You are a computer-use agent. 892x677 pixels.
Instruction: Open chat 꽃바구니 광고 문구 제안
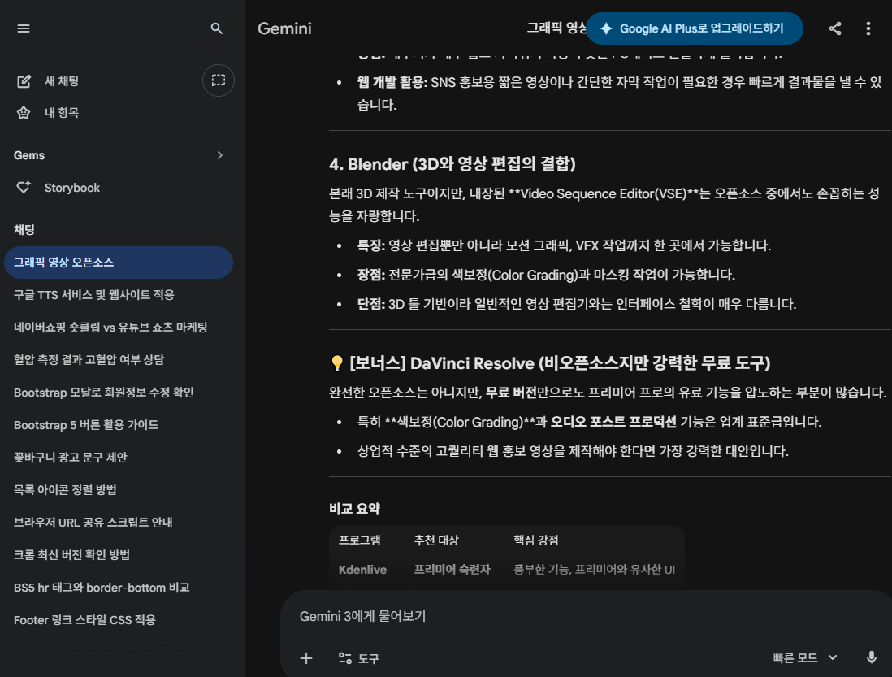(x=119, y=458)
